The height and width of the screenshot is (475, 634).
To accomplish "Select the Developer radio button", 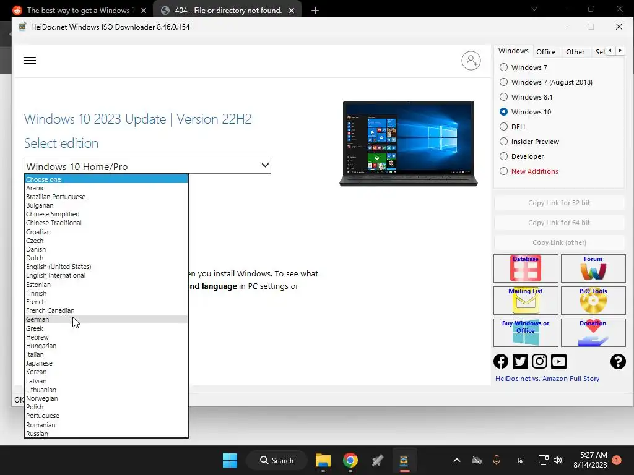I will (x=503, y=156).
